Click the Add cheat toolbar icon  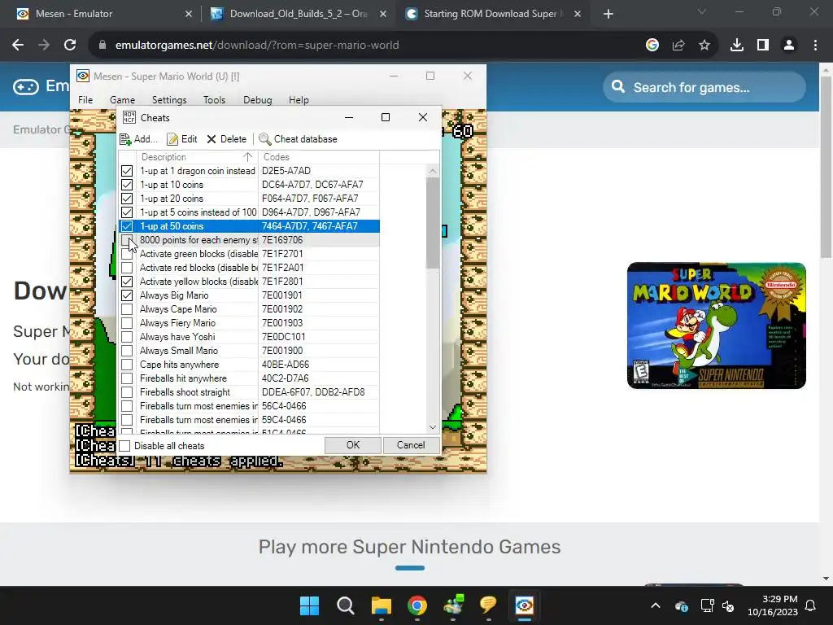[125, 139]
